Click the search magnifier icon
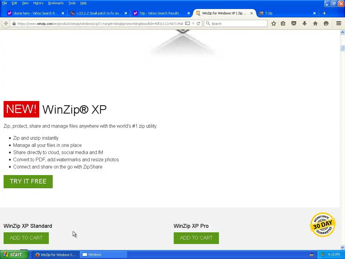345x259 pixels. point(208,23)
